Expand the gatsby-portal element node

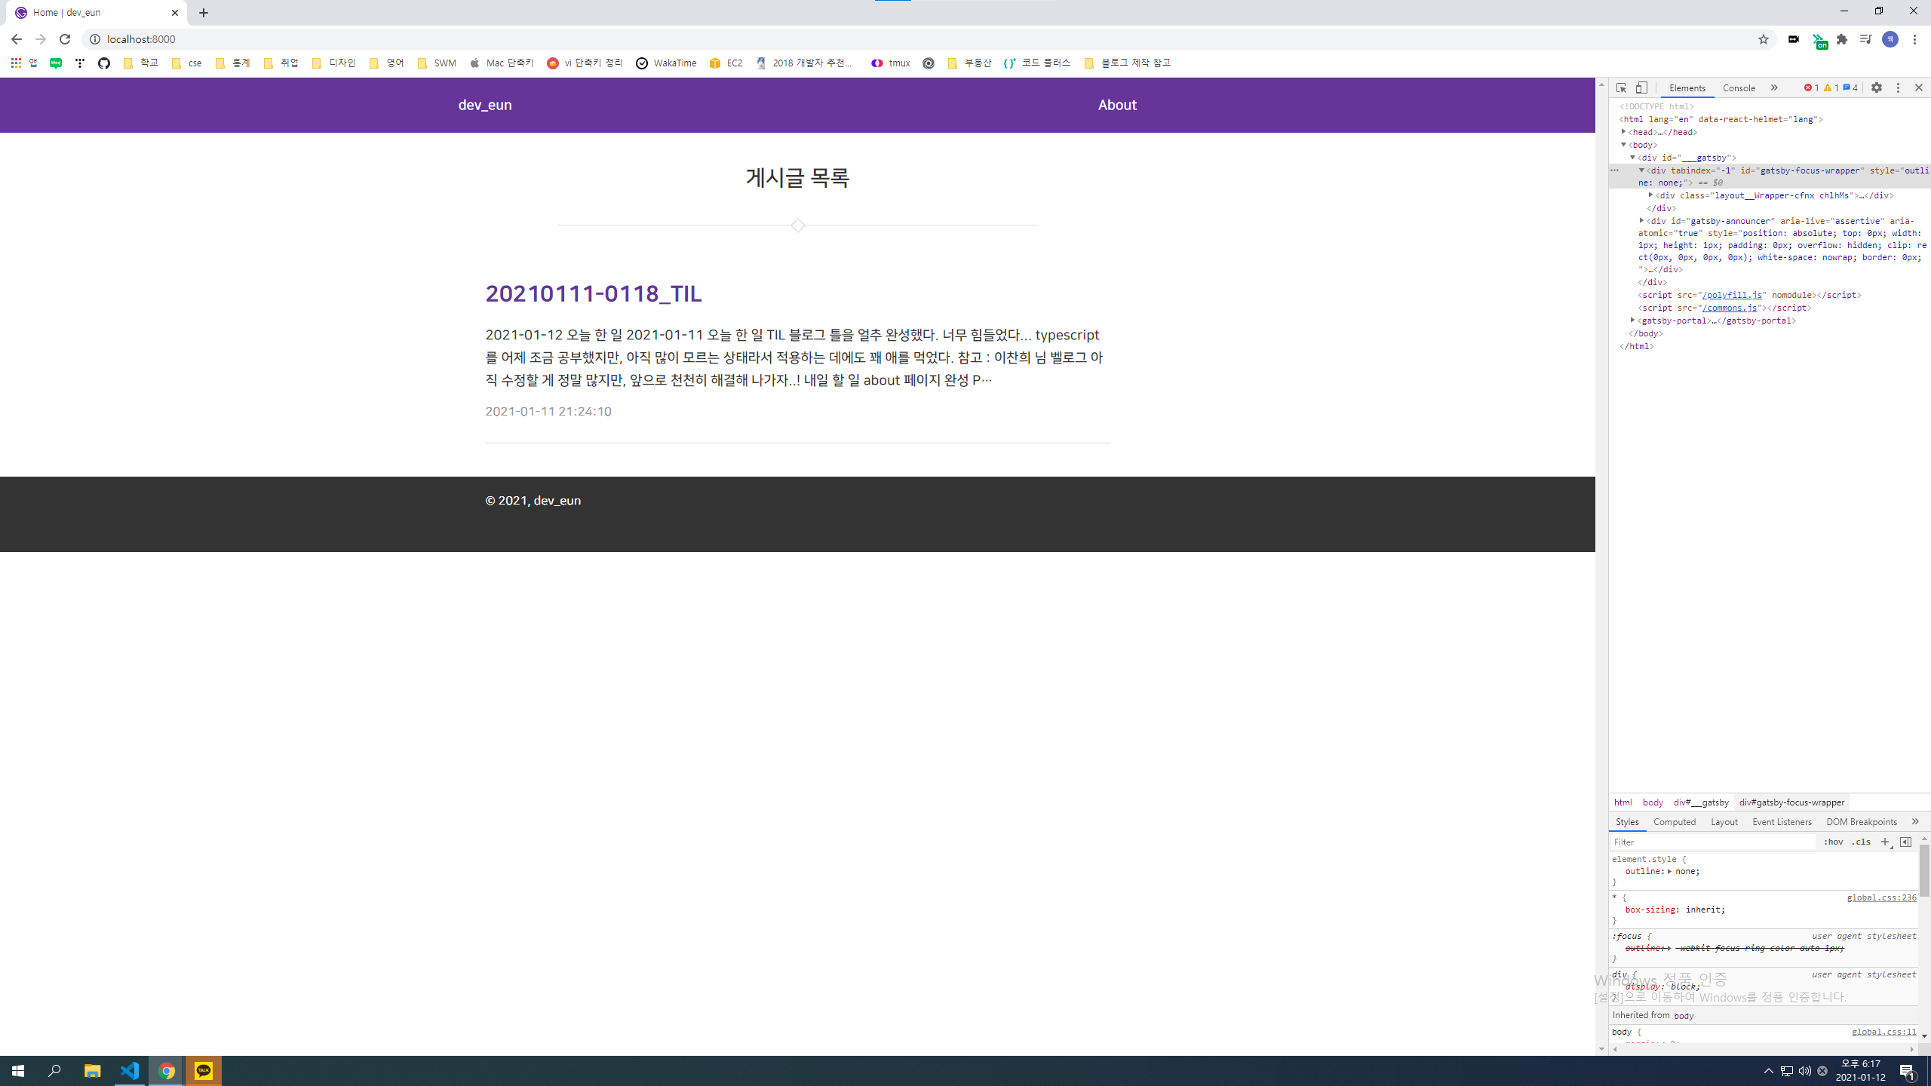[1633, 321]
